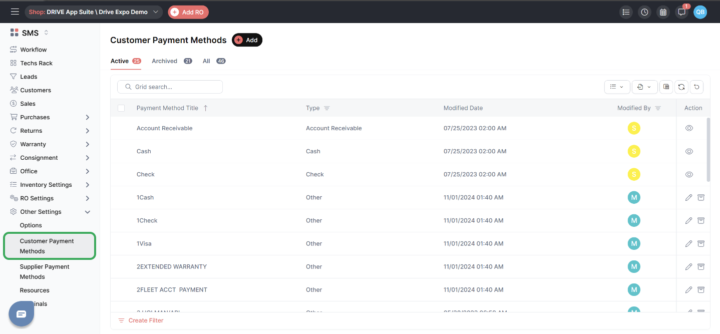Open the chat support bubble
Image resolution: width=720 pixels, height=334 pixels.
tap(21, 314)
